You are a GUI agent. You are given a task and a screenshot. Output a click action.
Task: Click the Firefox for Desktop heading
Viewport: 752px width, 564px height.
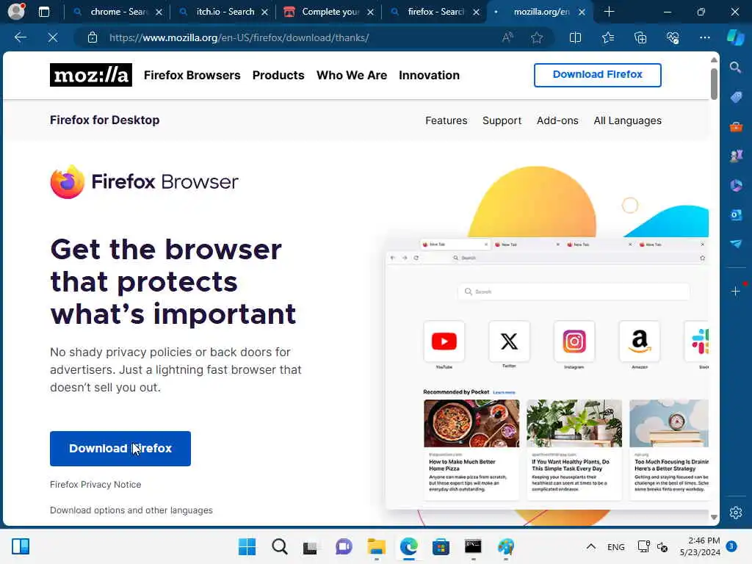[x=104, y=120]
